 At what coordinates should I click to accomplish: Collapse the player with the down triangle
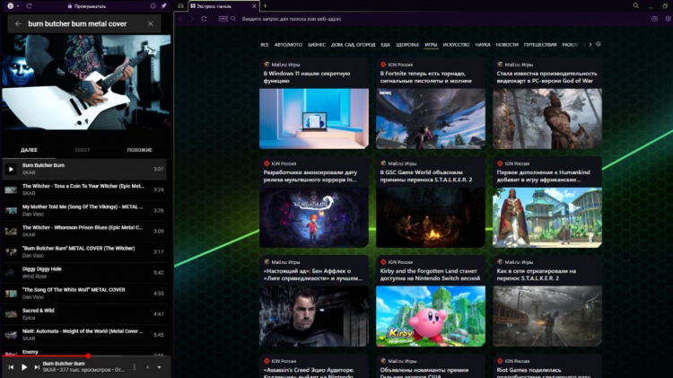click(159, 367)
